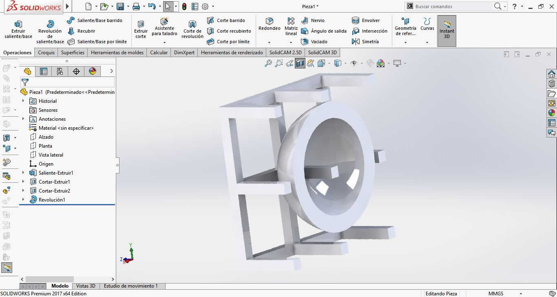
Task: Click the Zoom to area icon
Action: tap(279, 63)
